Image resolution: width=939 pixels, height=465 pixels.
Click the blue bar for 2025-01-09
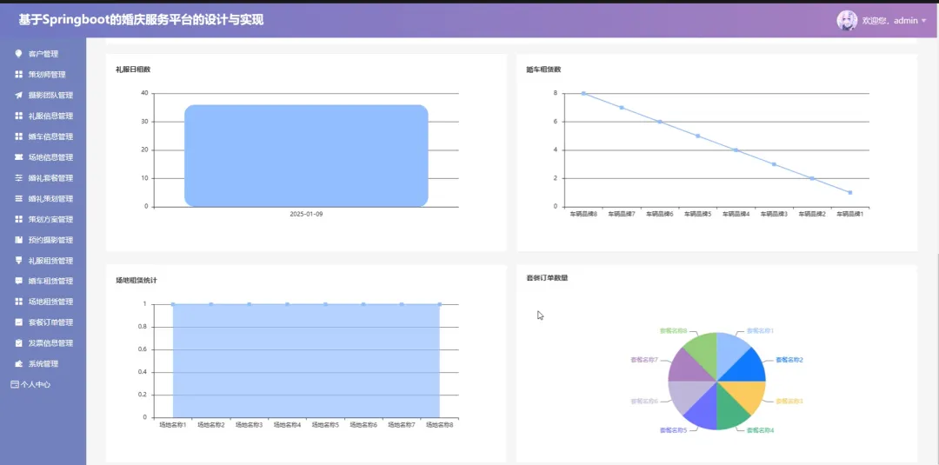(306, 156)
